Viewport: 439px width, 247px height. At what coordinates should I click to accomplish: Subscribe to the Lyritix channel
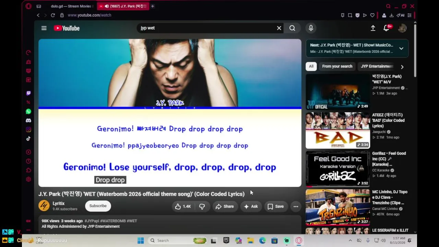pos(98,206)
